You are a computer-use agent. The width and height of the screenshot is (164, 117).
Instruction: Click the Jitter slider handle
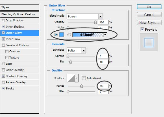[68, 92]
